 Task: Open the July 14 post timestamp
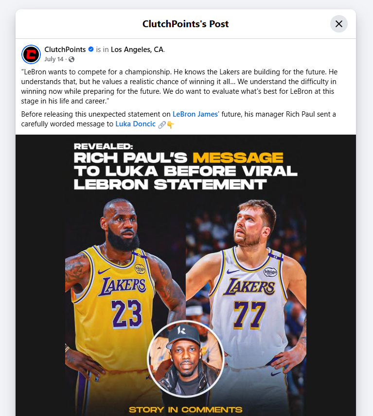[54, 59]
